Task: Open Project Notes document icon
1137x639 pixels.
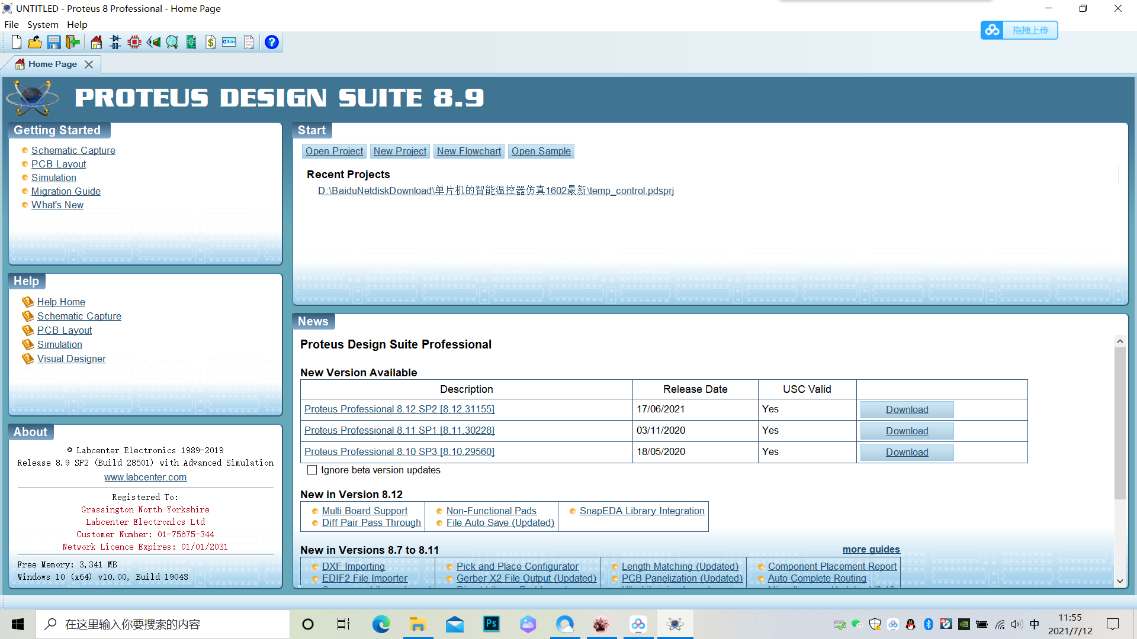Action: [x=249, y=42]
